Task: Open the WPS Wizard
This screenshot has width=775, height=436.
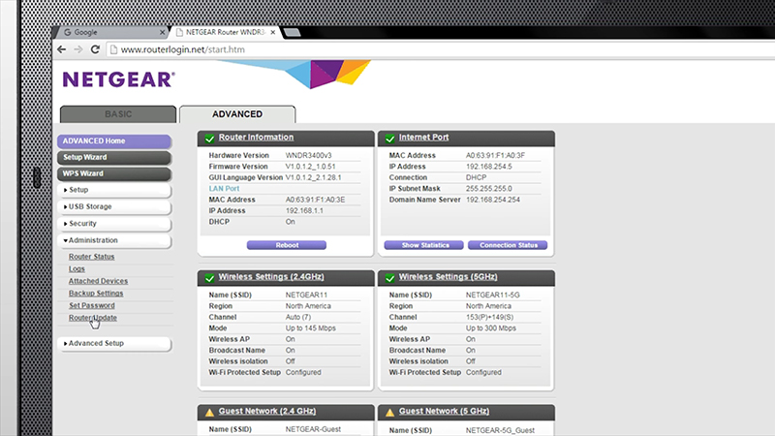Action: pos(114,173)
